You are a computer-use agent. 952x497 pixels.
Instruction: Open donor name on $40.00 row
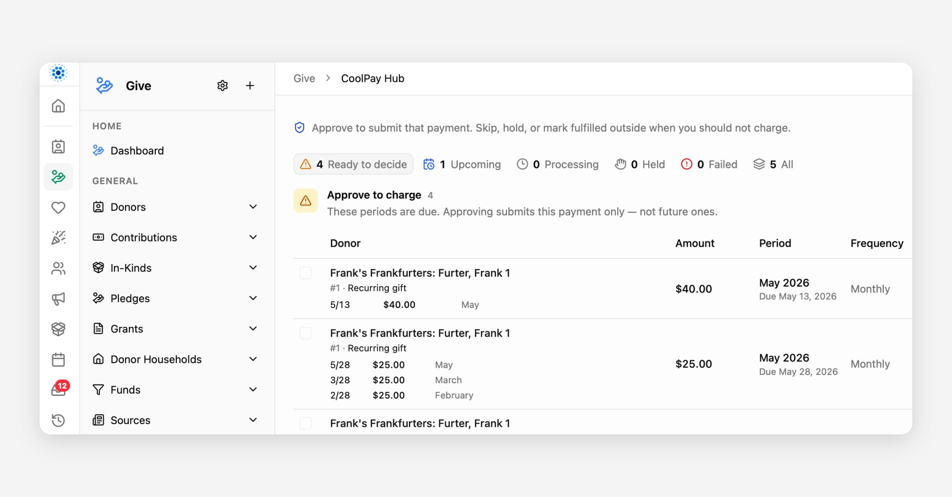click(x=420, y=273)
